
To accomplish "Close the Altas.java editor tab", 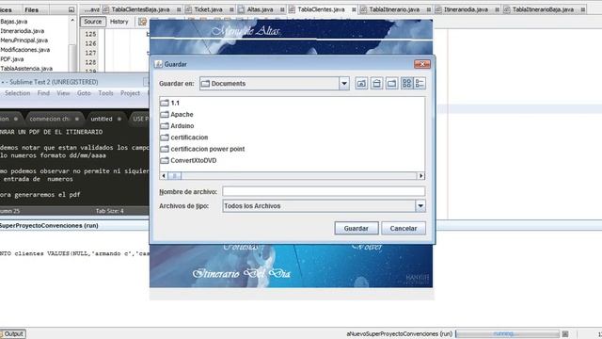I will [x=282, y=9].
